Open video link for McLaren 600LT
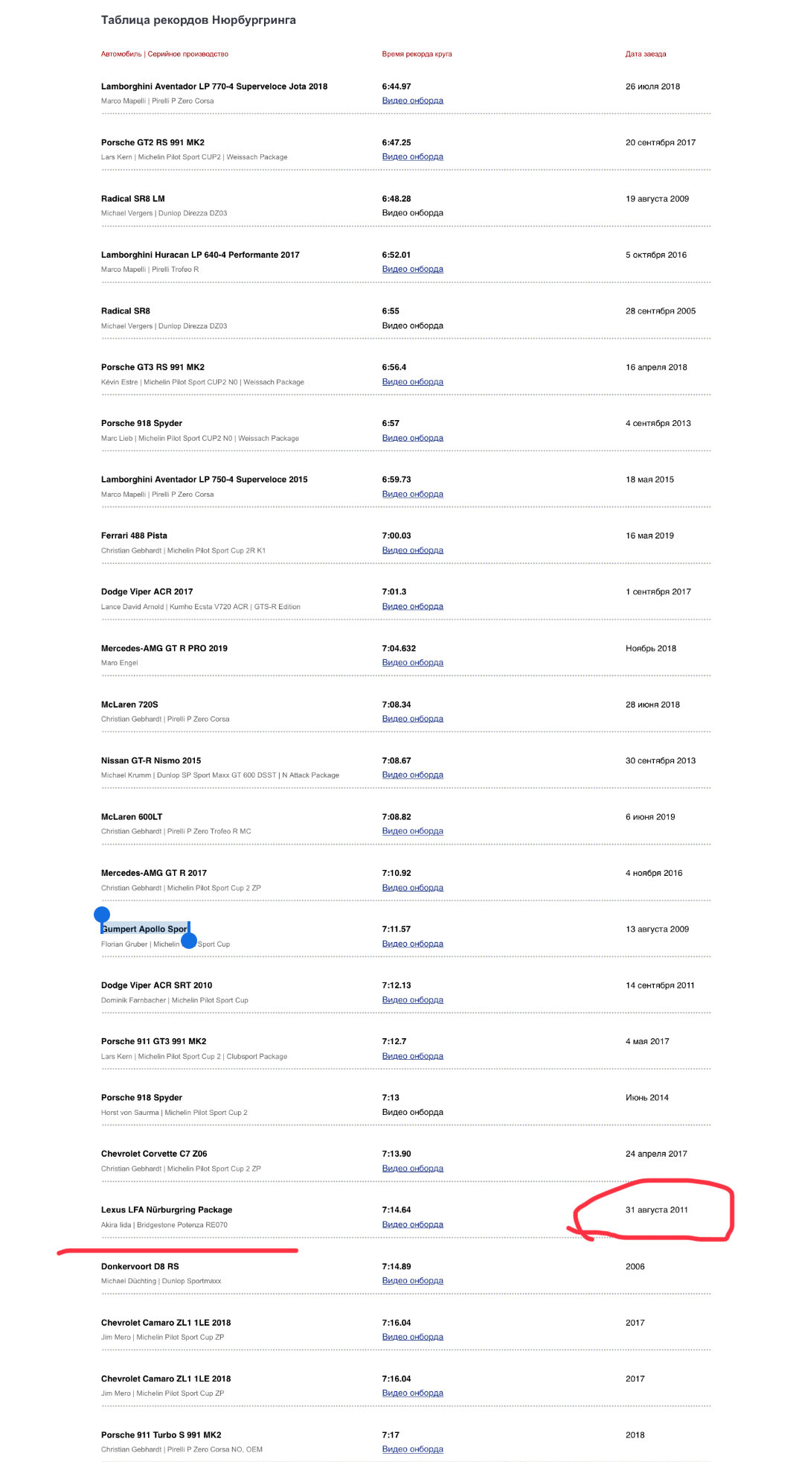Viewport: 799px width, 1462px height. 412,831
